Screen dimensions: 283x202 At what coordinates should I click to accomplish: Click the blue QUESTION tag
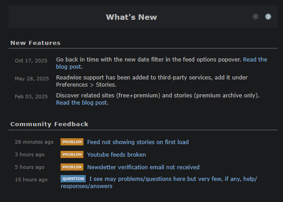[73, 179]
